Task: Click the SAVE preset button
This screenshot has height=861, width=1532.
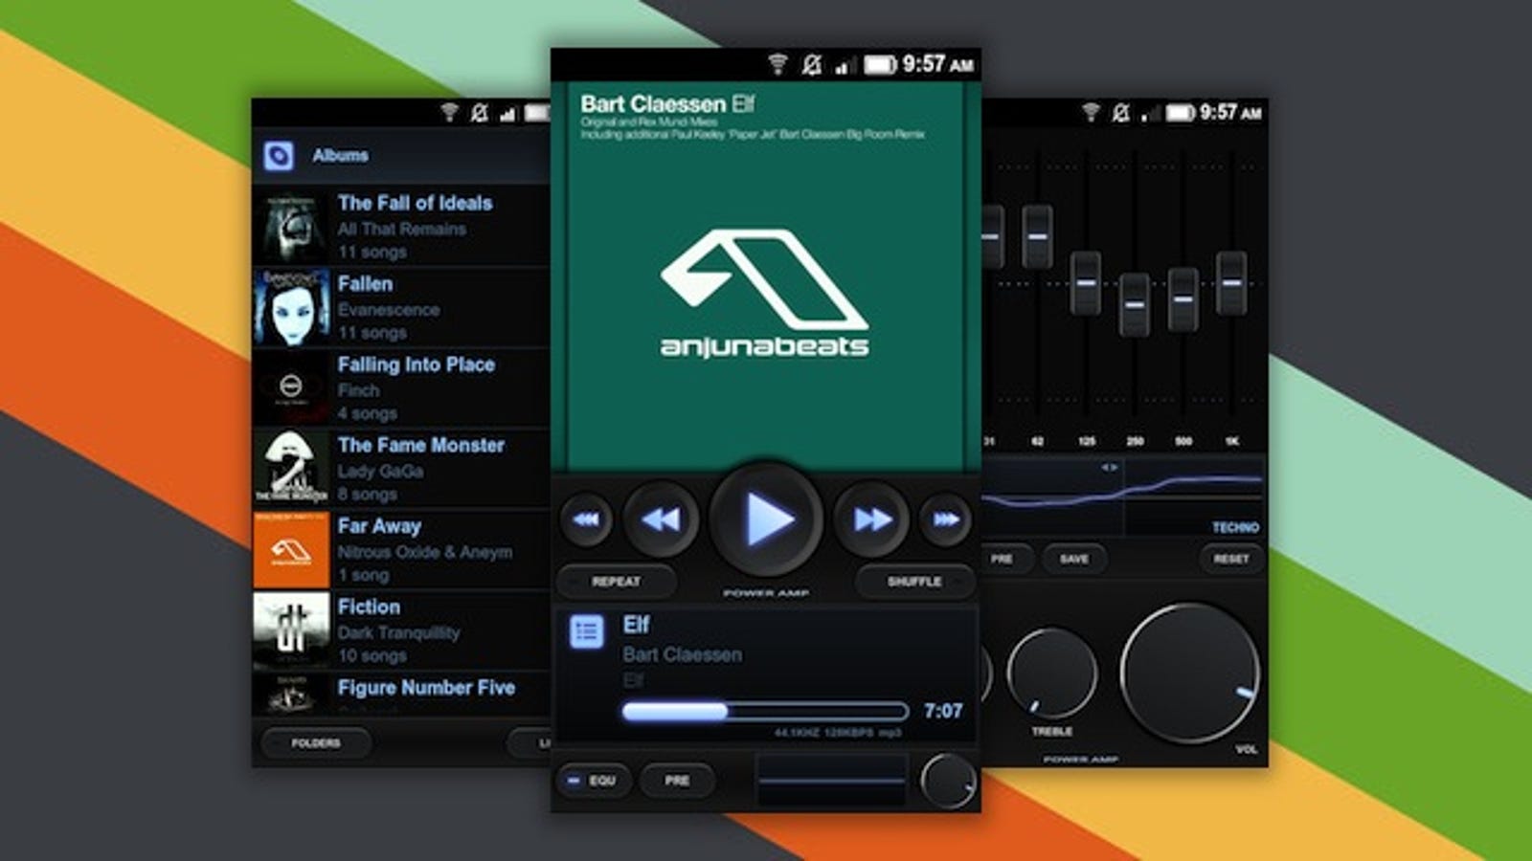Action: [x=1074, y=559]
